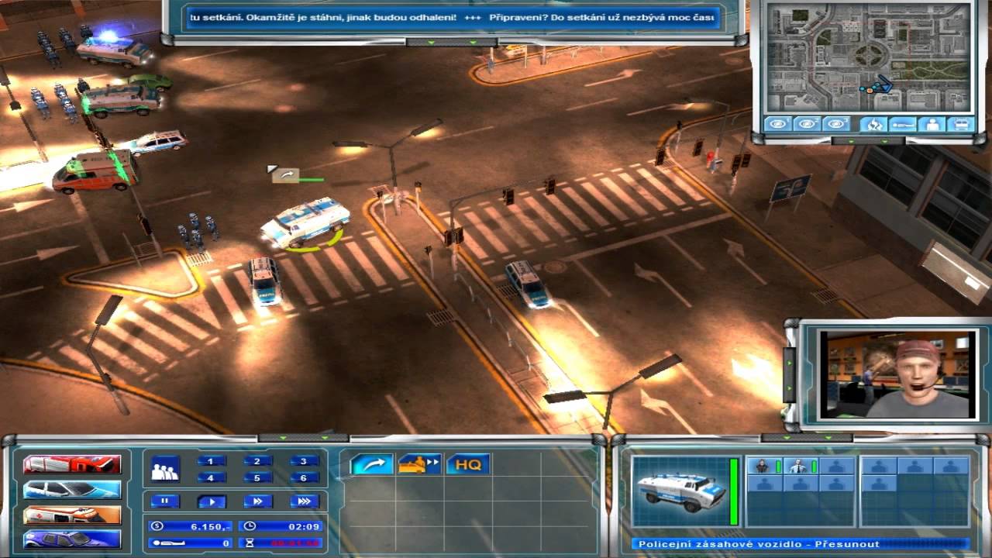The height and width of the screenshot is (558, 992).
Task: Click the vehicle's green health bar
Action: click(733, 491)
